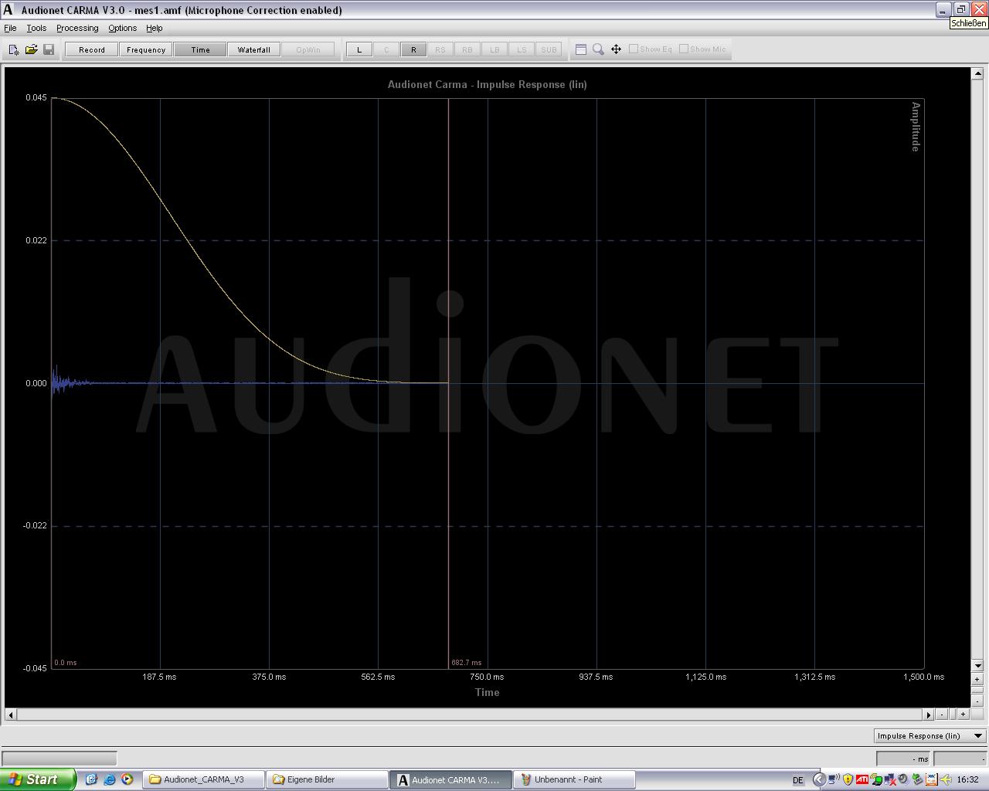Switch to Unbenannt - Paint in taskbar
This screenshot has height=791, width=989.
[575, 779]
